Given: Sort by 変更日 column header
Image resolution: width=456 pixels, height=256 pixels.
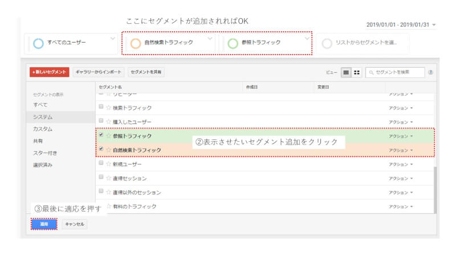Looking at the screenshot, I should (x=323, y=87).
